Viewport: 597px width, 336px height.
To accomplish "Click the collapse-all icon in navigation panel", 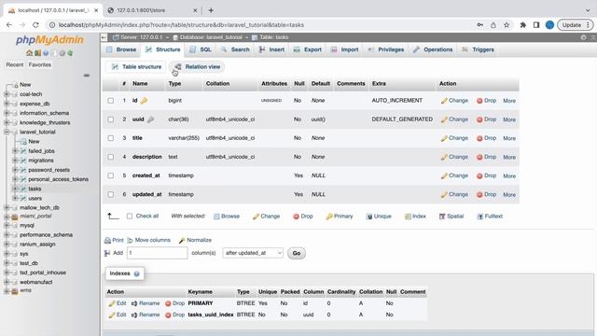I will (x=87, y=76).
